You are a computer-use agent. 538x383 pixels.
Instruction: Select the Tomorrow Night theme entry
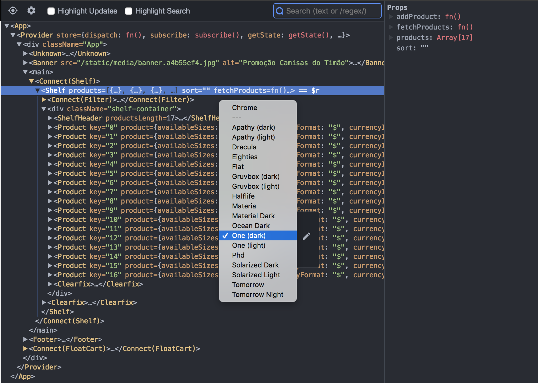point(258,294)
